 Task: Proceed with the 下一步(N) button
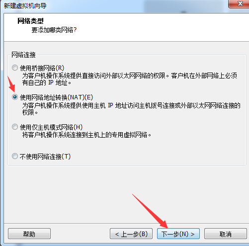178,234
